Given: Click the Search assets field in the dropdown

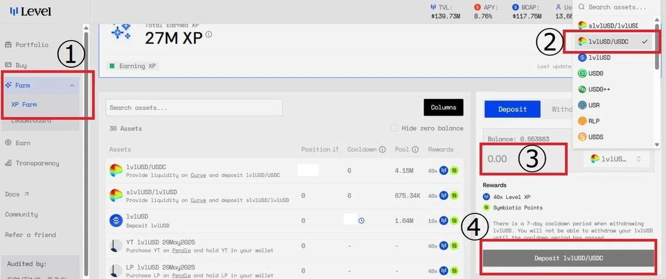Looking at the screenshot, I should tap(617, 7).
